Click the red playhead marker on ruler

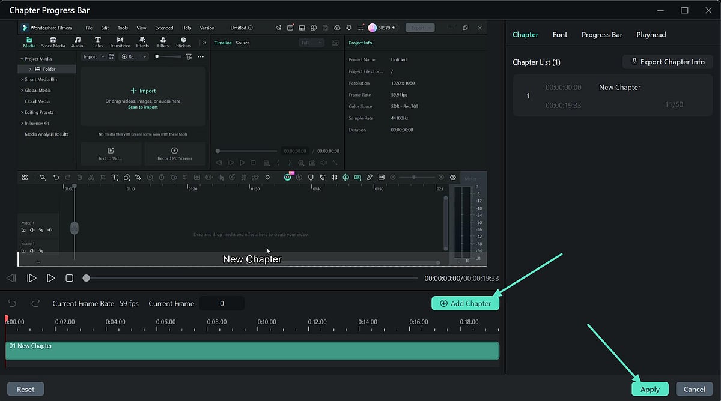pyautogui.click(x=7, y=319)
